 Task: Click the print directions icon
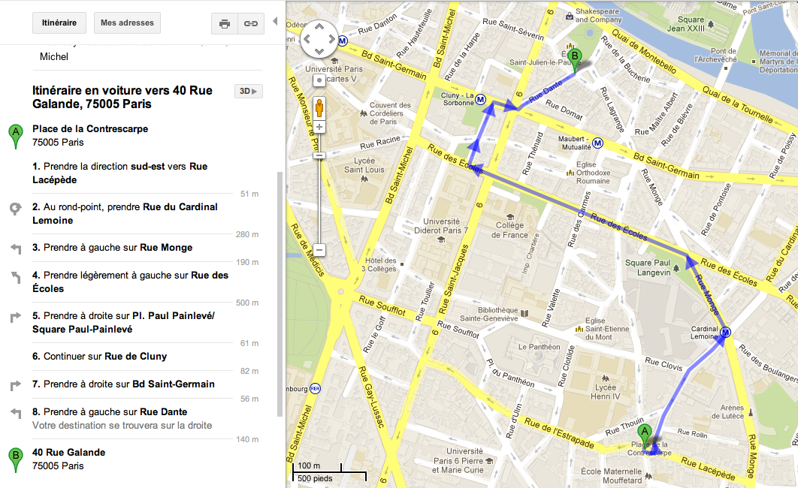point(224,23)
